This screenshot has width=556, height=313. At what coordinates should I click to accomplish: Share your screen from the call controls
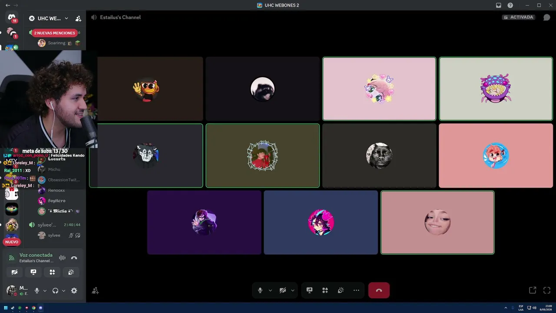click(x=309, y=290)
